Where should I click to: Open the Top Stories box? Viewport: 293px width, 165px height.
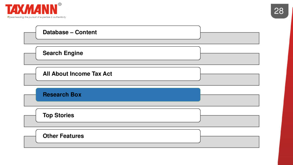(x=118, y=115)
